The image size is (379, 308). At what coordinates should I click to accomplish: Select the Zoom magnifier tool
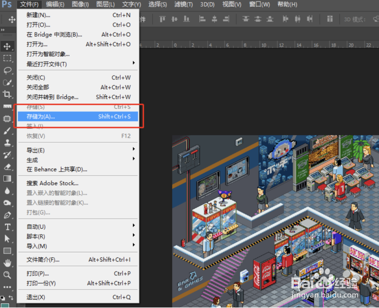click(7, 275)
